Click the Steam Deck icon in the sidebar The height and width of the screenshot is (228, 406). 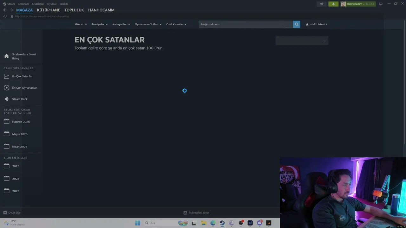(6, 99)
